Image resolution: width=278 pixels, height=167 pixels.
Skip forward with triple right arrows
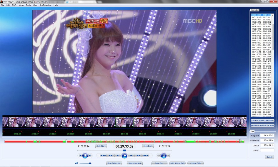pyautogui.click(x=146, y=156)
